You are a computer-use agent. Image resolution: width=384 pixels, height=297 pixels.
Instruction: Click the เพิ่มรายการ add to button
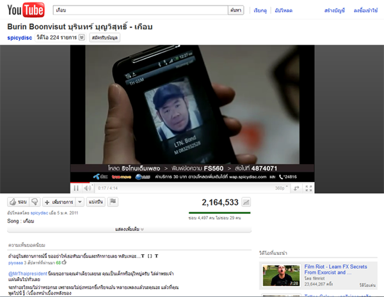60,202
